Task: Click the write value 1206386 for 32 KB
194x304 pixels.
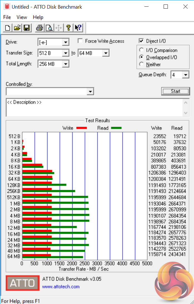Action: pyautogui.click(x=157, y=173)
